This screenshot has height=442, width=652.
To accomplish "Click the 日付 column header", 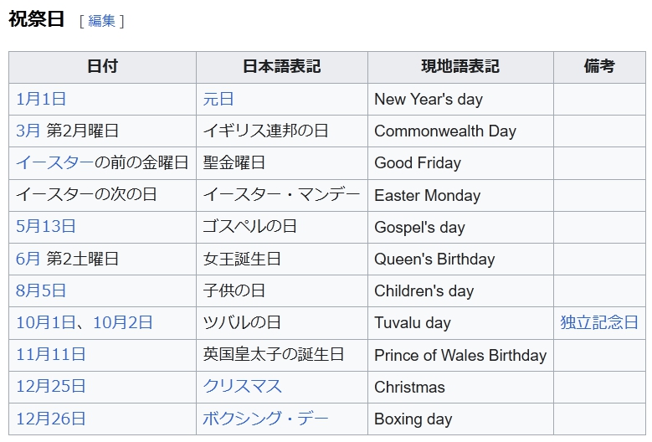I will (x=102, y=67).
